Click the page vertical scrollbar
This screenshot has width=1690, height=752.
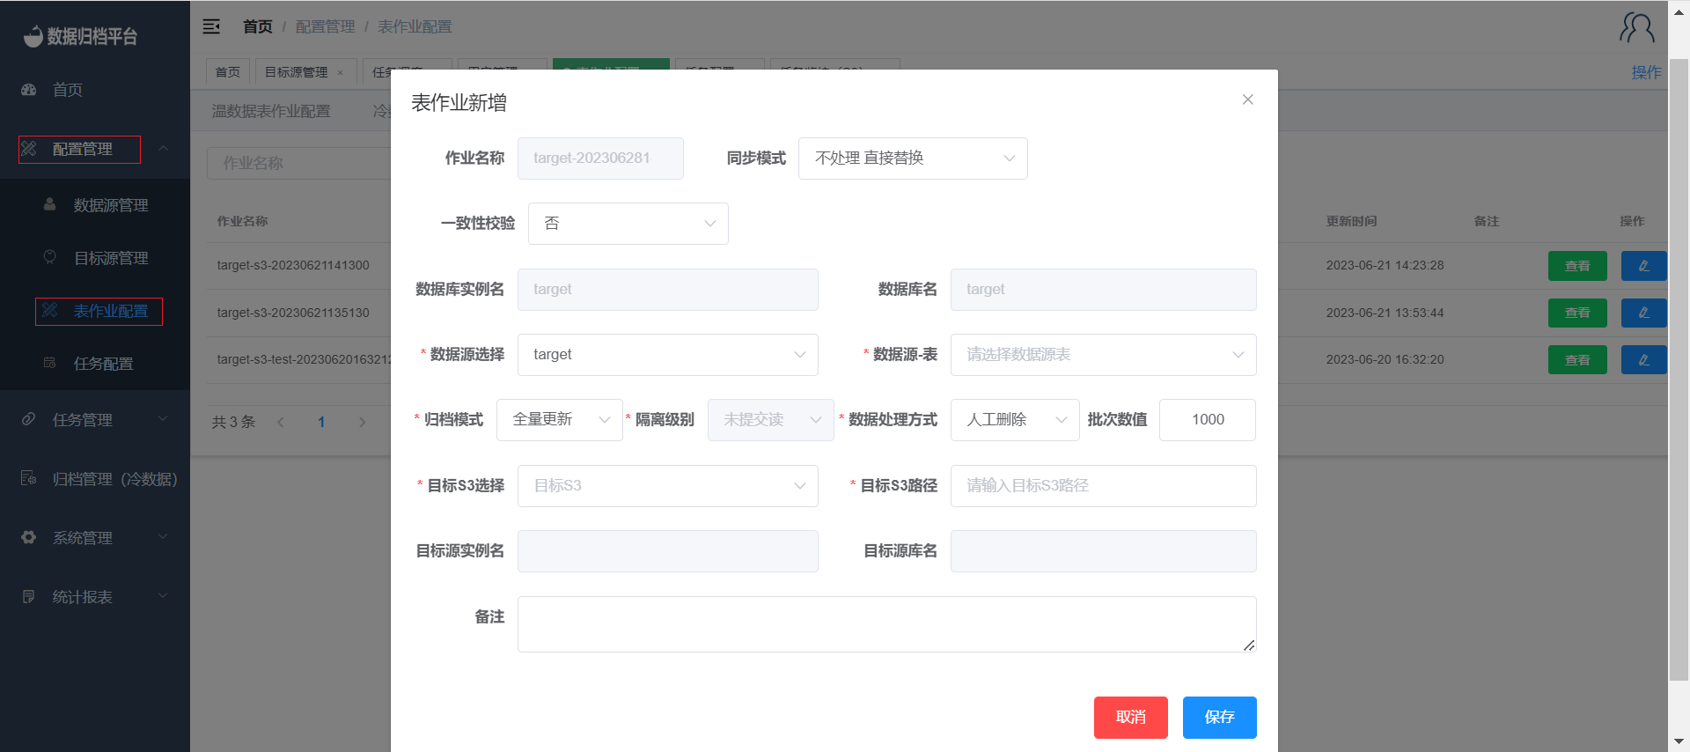tap(1679, 370)
